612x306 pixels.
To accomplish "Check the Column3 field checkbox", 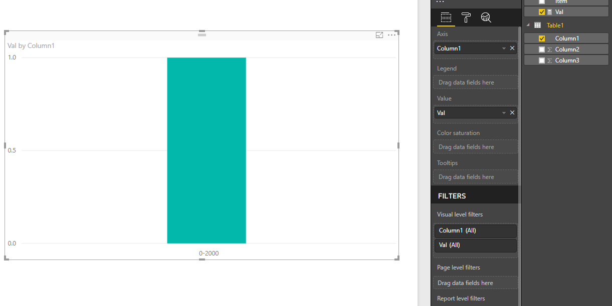I will click(542, 60).
